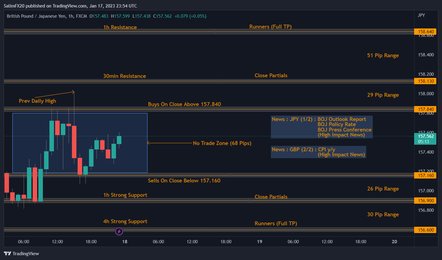Select the '4h Strong Support' annotation
Viewport: 442px width, 260px height.
(x=125, y=221)
